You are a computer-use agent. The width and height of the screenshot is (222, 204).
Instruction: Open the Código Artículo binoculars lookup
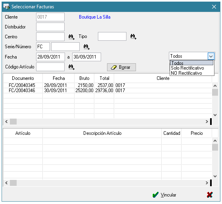pyautogui.click(x=71, y=67)
